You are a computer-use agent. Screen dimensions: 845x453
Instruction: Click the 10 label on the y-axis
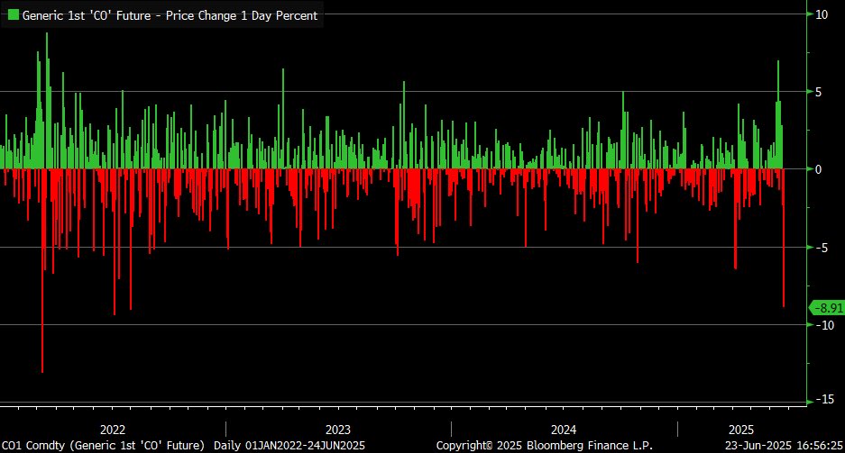822,14
